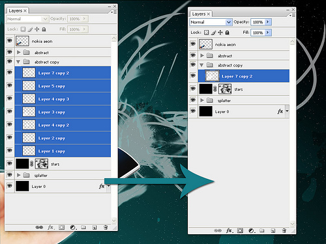The height and width of the screenshot is (244, 326).
Task: Hide Layer 0 in right panel
Action: [x=193, y=111]
